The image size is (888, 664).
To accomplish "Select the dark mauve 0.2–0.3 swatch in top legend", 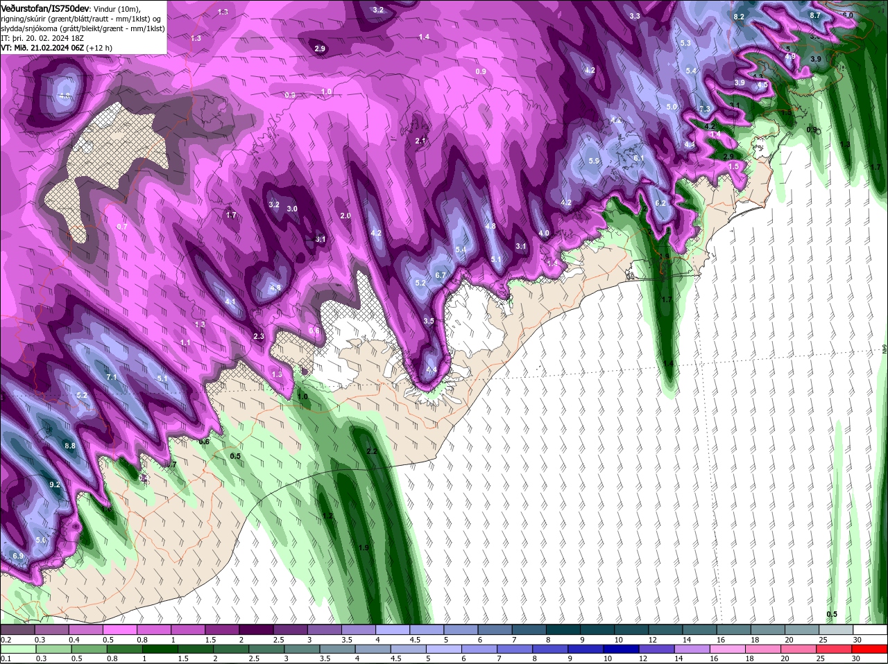I will point(17,629).
